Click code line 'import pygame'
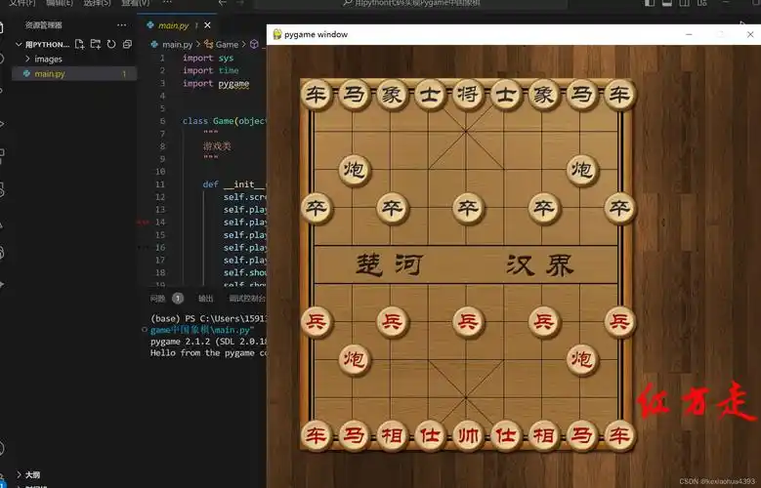This screenshot has width=761, height=488. click(216, 83)
